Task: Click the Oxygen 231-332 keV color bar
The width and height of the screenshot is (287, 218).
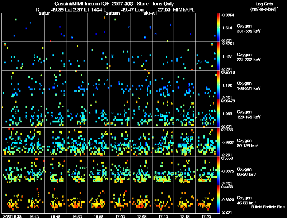Action: coord(218,56)
